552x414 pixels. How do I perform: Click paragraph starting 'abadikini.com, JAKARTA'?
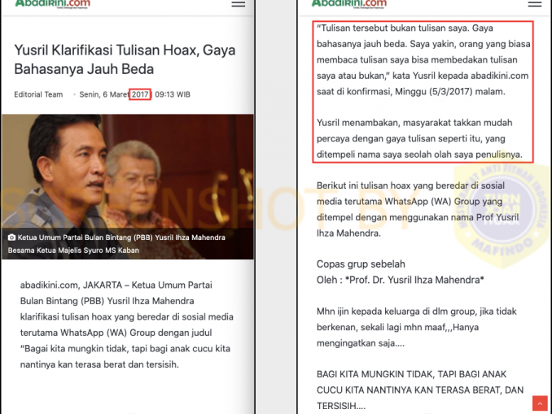[127, 325]
